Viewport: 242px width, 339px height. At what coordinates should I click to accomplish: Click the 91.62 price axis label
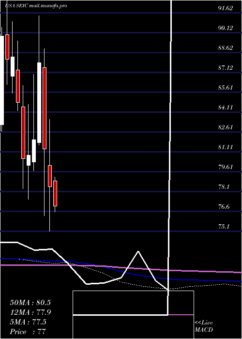coord(226,8)
